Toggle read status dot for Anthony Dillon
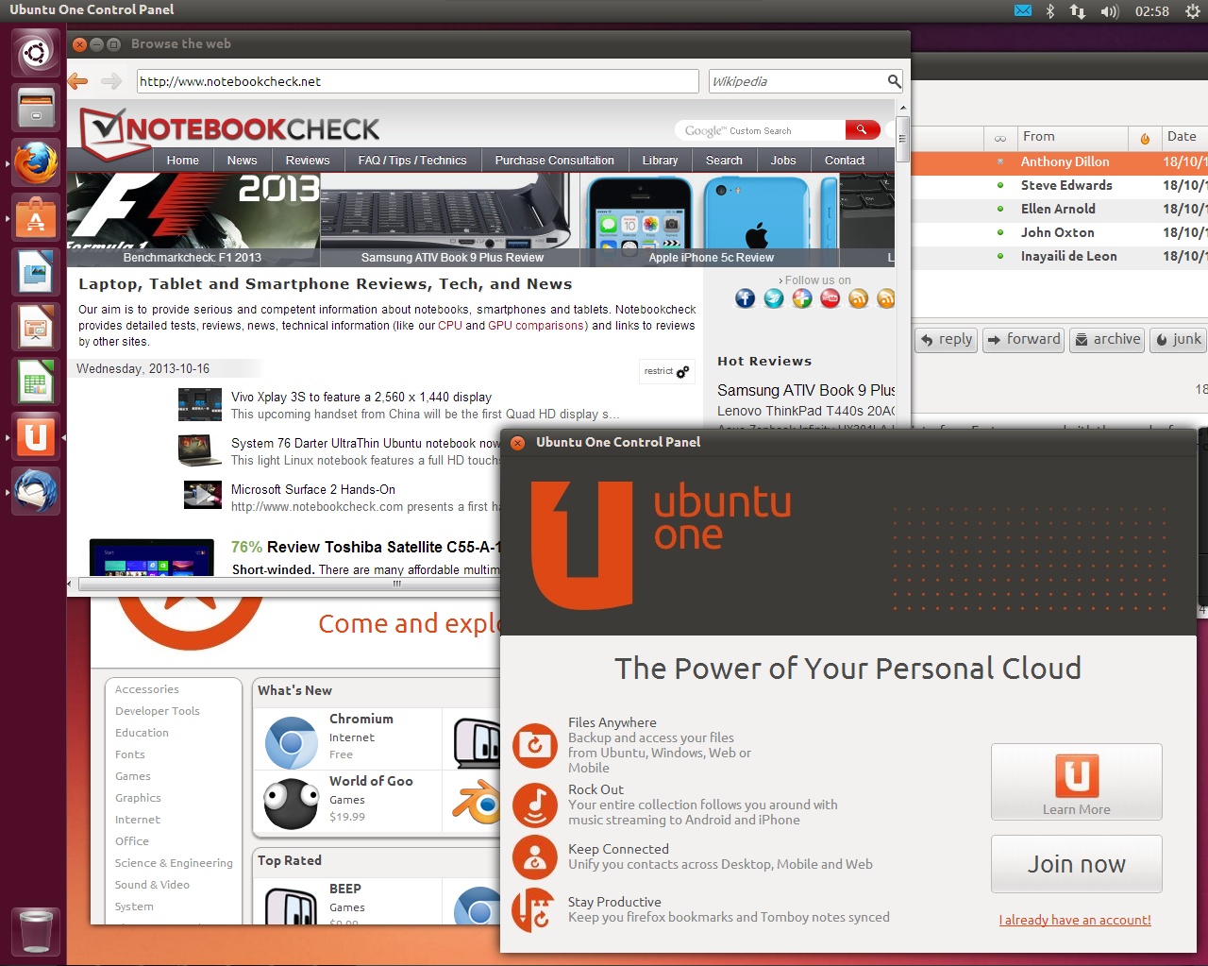This screenshot has width=1208, height=966. (x=1000, y=162)
